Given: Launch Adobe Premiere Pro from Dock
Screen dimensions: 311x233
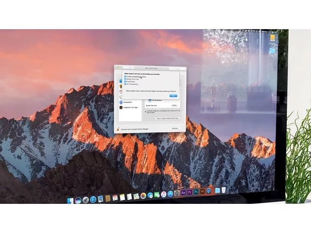Looking at the screenshot, I should [190, 192].
